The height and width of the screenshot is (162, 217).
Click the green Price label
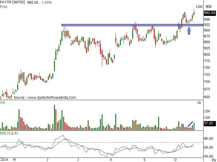click(4, 6)
